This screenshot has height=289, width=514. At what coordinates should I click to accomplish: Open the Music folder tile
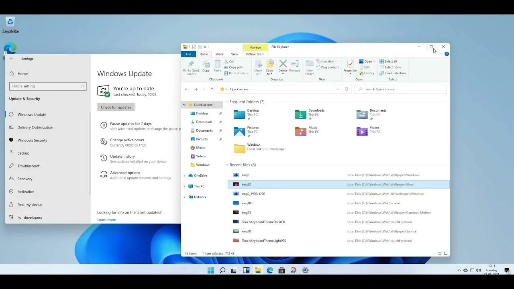point(307,131)
